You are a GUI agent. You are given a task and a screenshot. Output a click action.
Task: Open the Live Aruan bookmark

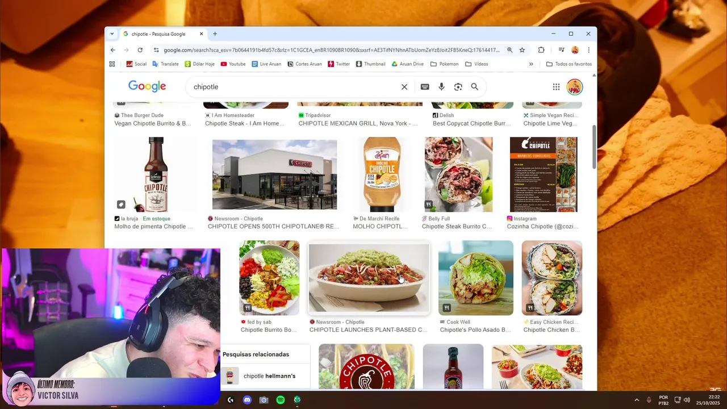[x=266, y=64]
